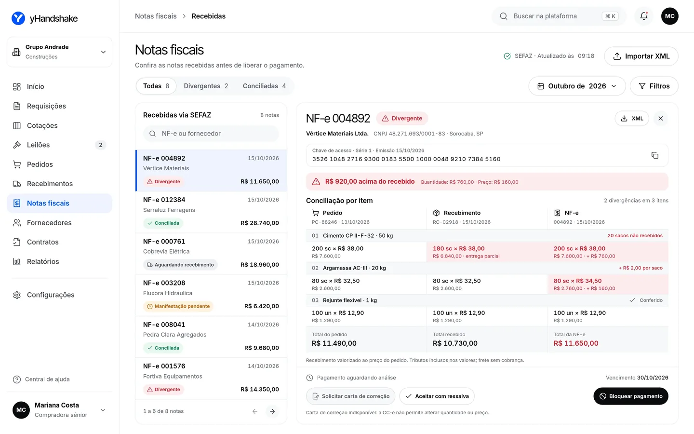Close the NF-e 004892 detail panel

click(x=661, y=119)
